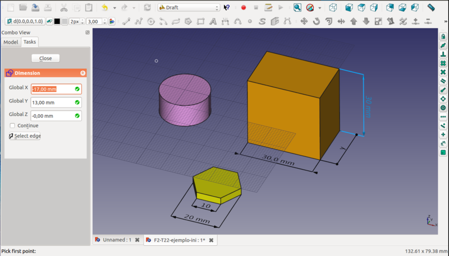Click the Cut scissors icon
This screenshot has width=449, height=256.
(63, 8)
